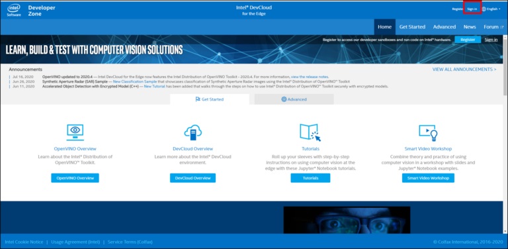Click the Tutorials open book icon
This screenshot has width=508, height=249.
coord(310,132)
